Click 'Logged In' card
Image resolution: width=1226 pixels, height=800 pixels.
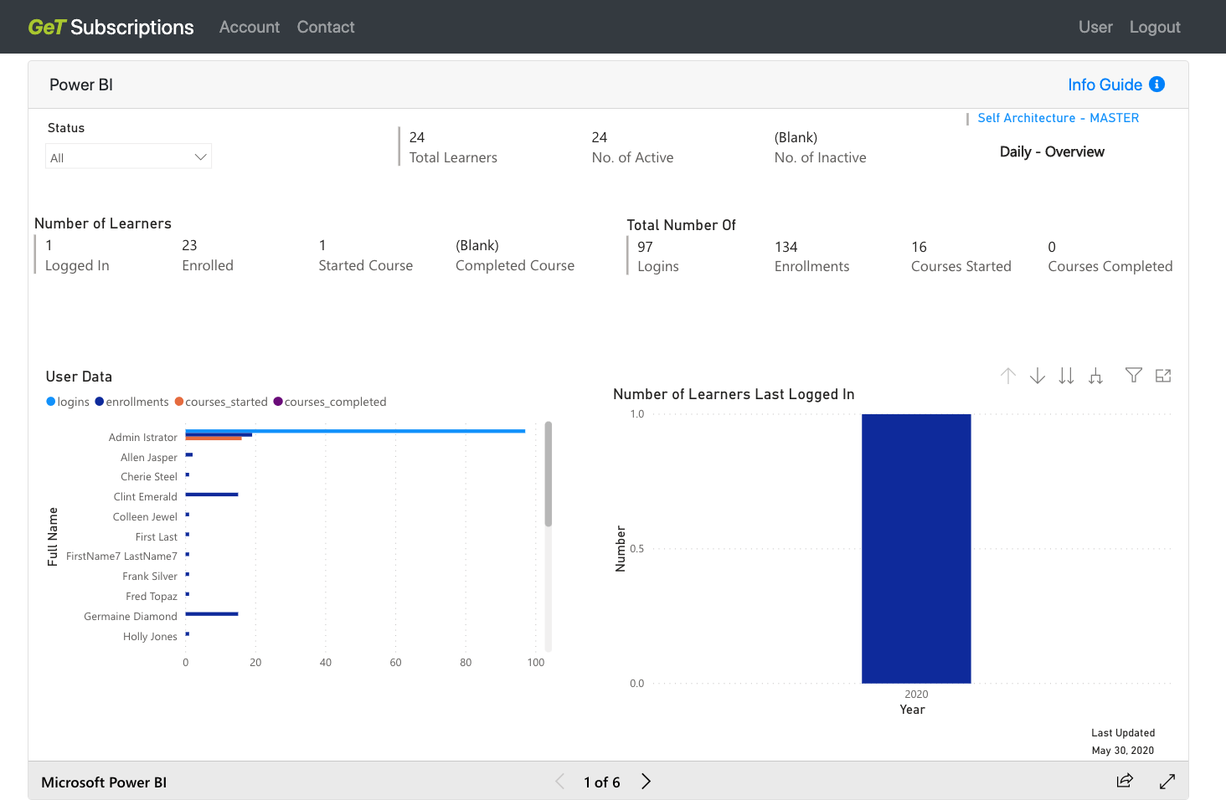click(77, 255)
